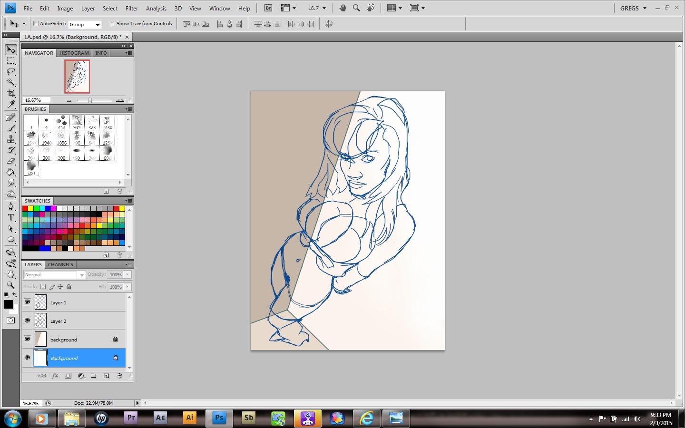Delete layer using Layers panel trash icon
Screen dimensions: 685x428
pyautogui.click(x=119, y=376)
